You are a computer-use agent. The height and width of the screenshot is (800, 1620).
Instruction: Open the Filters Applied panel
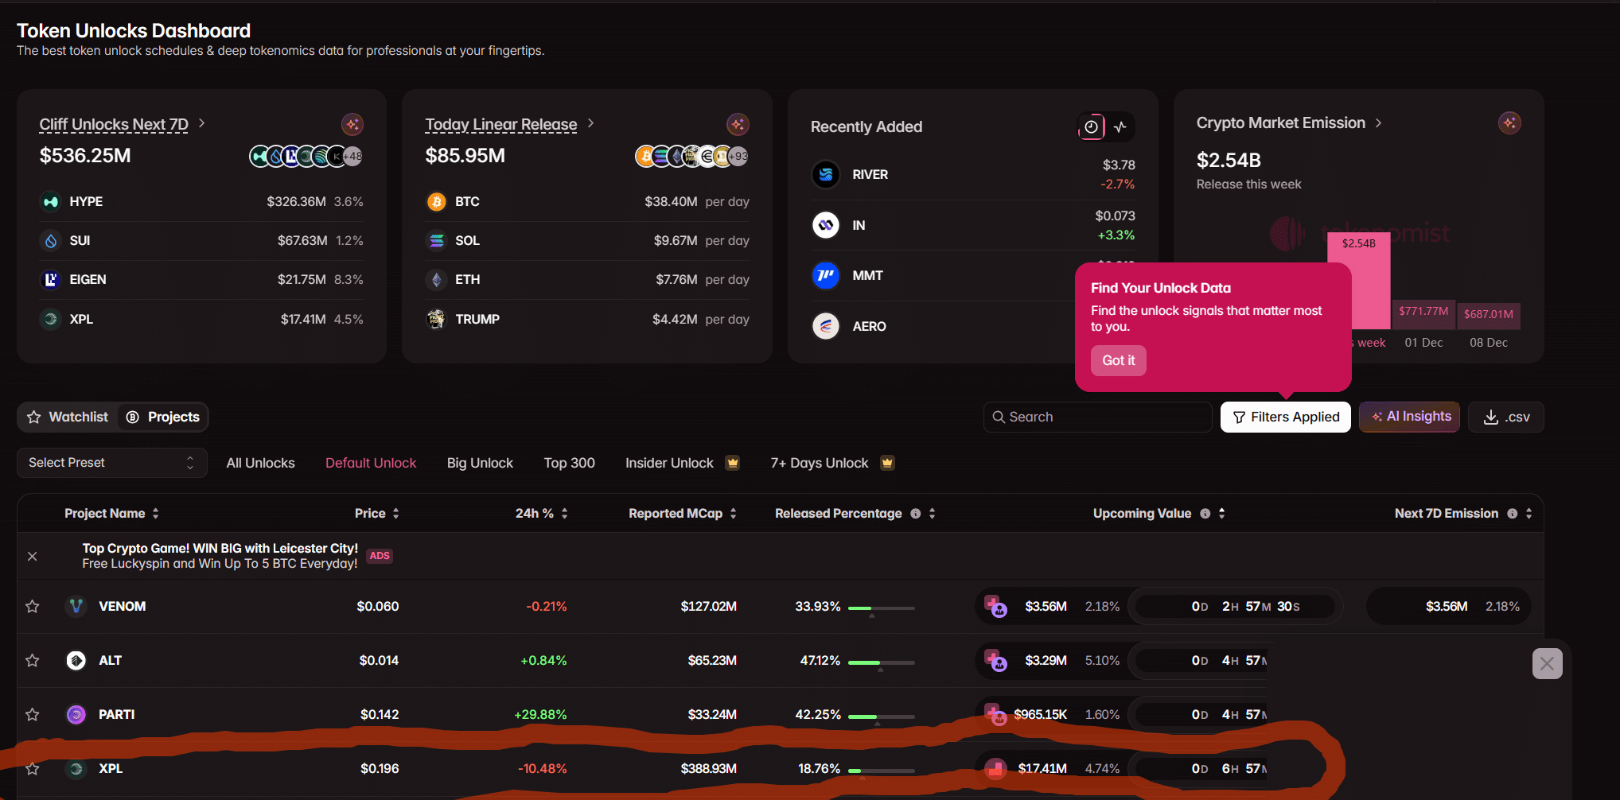coord(1285,416)
